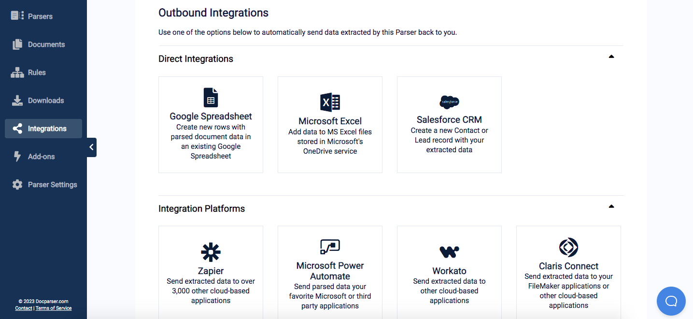The height and width of the screenshot is (319, 693).
Task: Click the Claris Connect logo icon
Action: (x=568, y=247)
